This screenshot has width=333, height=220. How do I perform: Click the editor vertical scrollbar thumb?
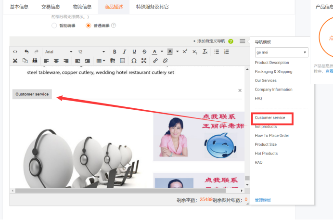(247, 178)
